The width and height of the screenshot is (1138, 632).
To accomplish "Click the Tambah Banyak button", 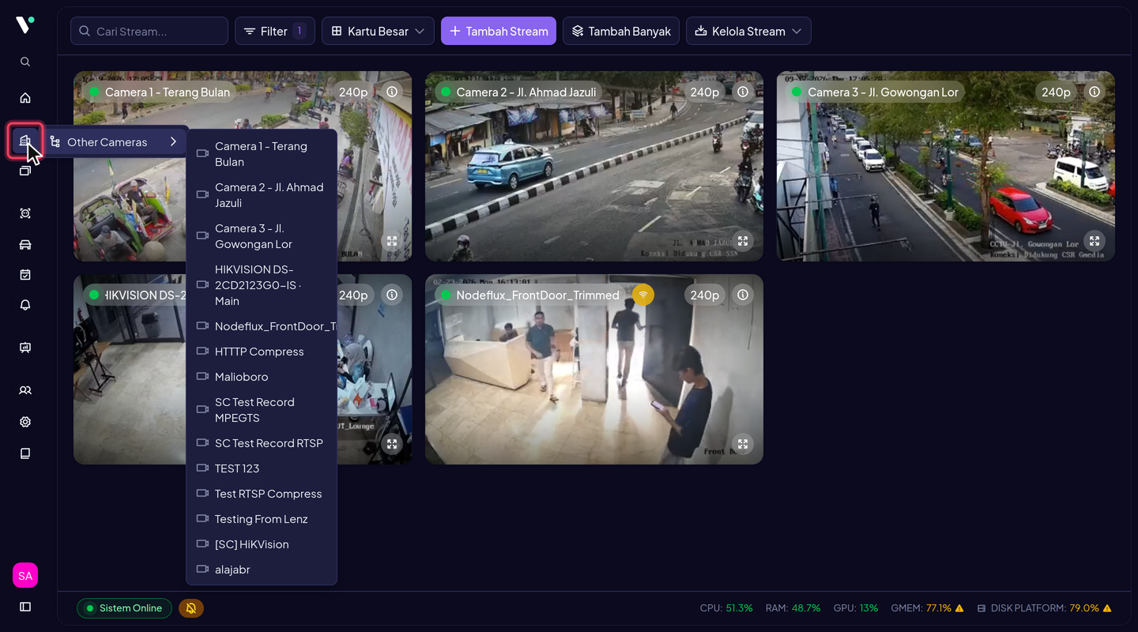I will tap(621, 32).
